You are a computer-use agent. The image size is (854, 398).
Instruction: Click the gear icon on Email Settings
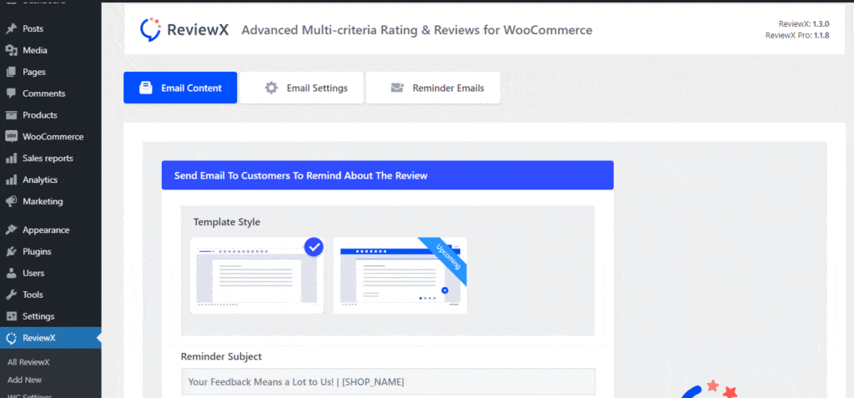coord(271,88)
